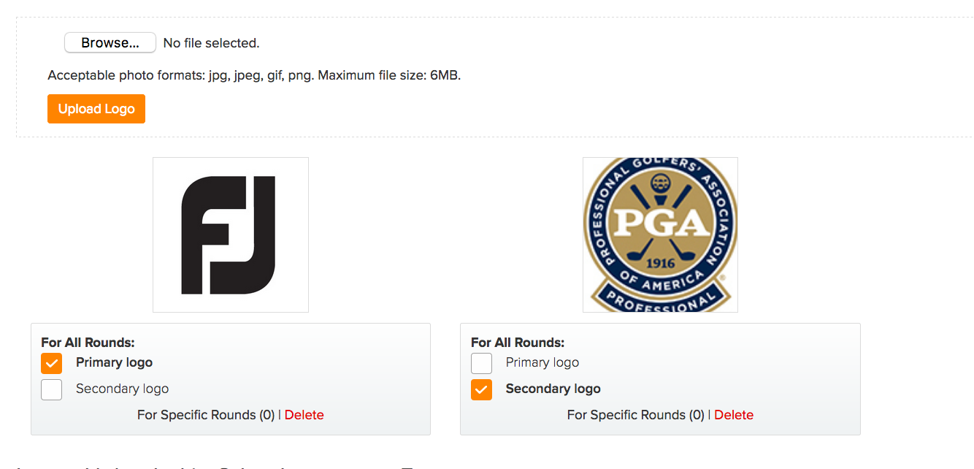Click the 'Primary logo' label under PGA logo
974x469 pixels.
click(542, 362)
